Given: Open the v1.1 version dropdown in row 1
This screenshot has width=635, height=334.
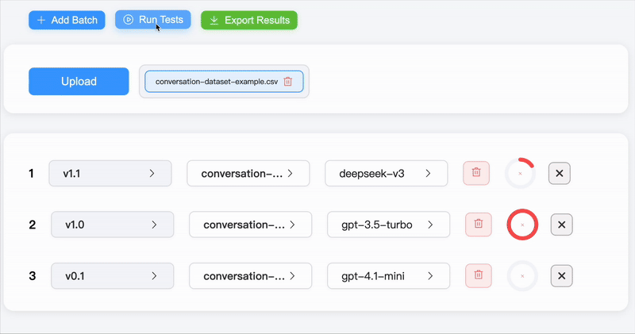Looking at the screenshot, I should pyautogui.click(x=110, y=173).
